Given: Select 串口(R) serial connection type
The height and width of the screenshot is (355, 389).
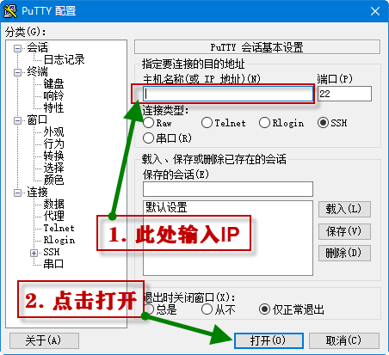Looking at the screenshot, I should coord(148,138).
